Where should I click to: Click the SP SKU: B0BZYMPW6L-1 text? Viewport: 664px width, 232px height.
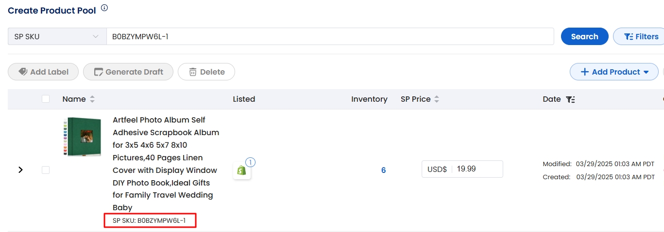pyautogui.click(x=149, y=221)
